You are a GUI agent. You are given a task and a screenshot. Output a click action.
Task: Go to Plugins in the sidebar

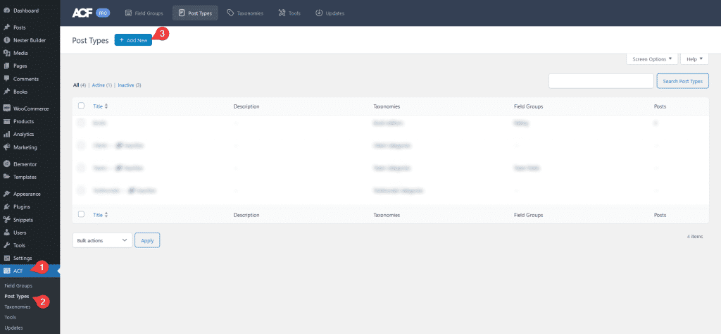coord(21,206)
